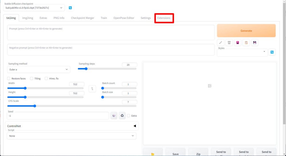The width and height of the screenshot is (286, 156).
Task: Click the CFG Scale slider
Action: [x=71, y=106]
